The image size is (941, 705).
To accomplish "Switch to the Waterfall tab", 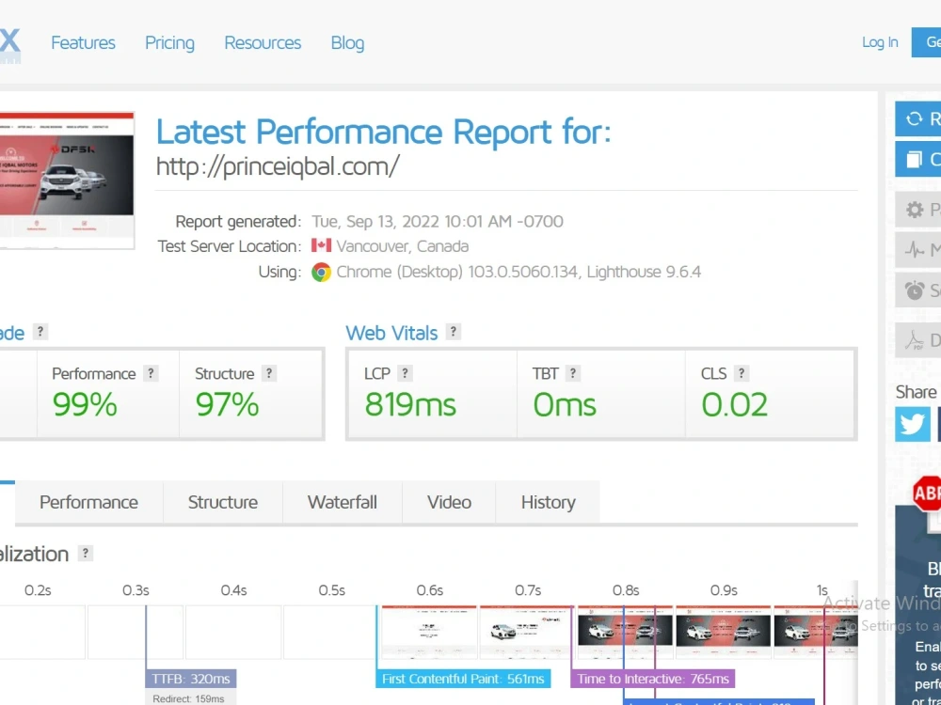I will pos(343,502).
